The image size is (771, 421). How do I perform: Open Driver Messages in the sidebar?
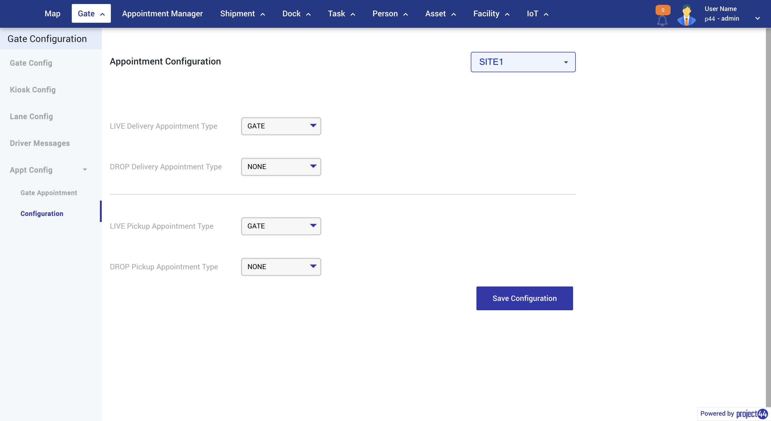tap(40, 143)
